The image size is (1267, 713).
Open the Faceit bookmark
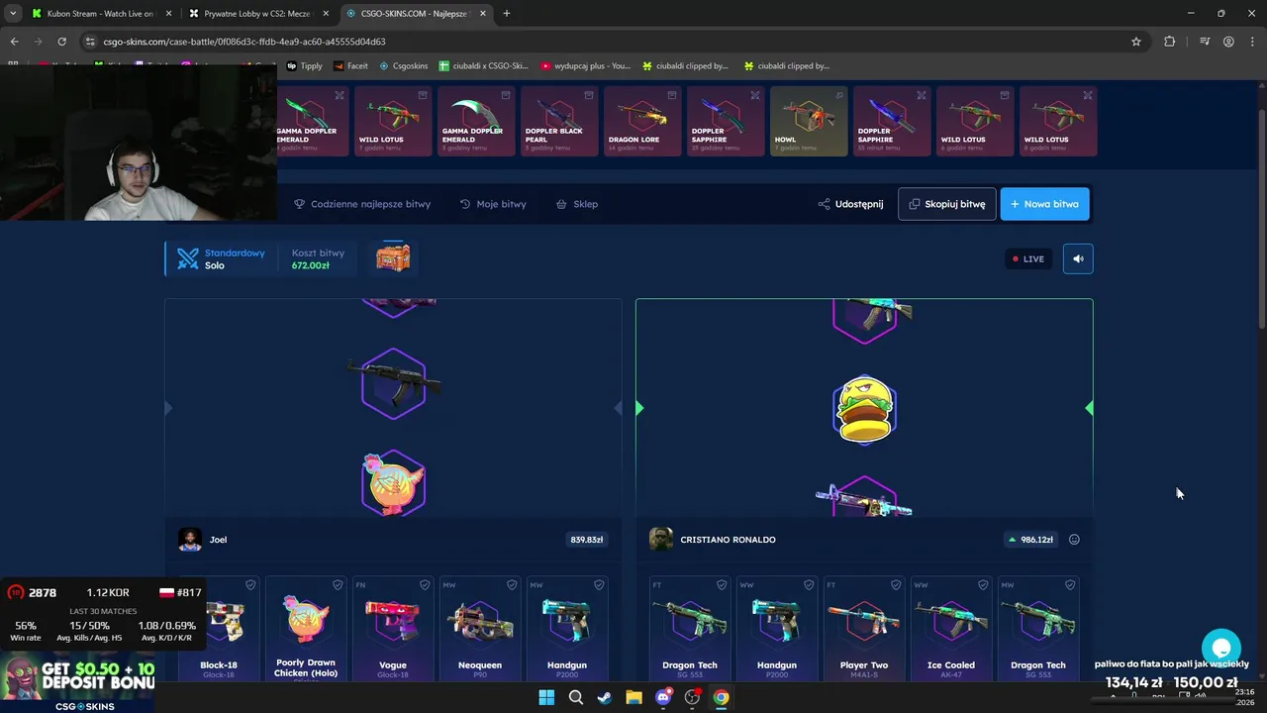coord(350,66)
